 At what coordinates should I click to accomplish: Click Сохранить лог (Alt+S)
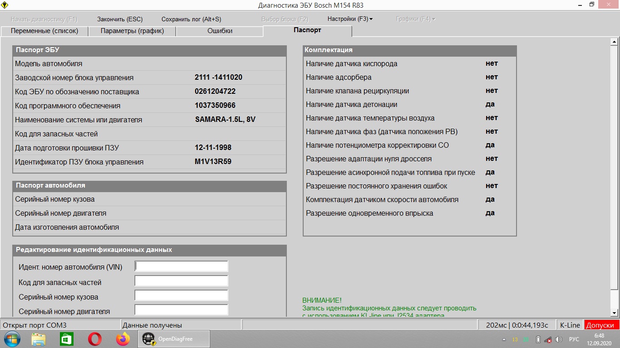click(x=192, y=19)
